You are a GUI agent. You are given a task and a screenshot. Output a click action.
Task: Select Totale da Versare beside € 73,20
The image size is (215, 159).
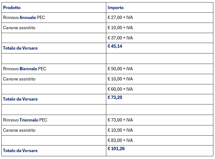click(x=20, y=99)
